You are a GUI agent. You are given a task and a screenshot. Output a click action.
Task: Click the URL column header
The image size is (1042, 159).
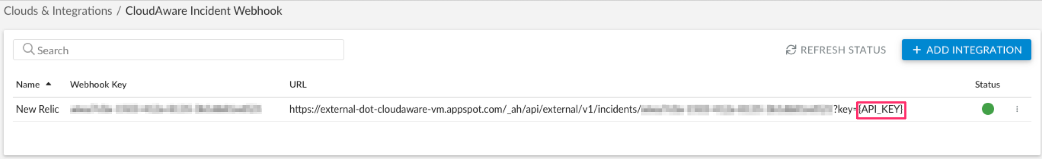298,85
